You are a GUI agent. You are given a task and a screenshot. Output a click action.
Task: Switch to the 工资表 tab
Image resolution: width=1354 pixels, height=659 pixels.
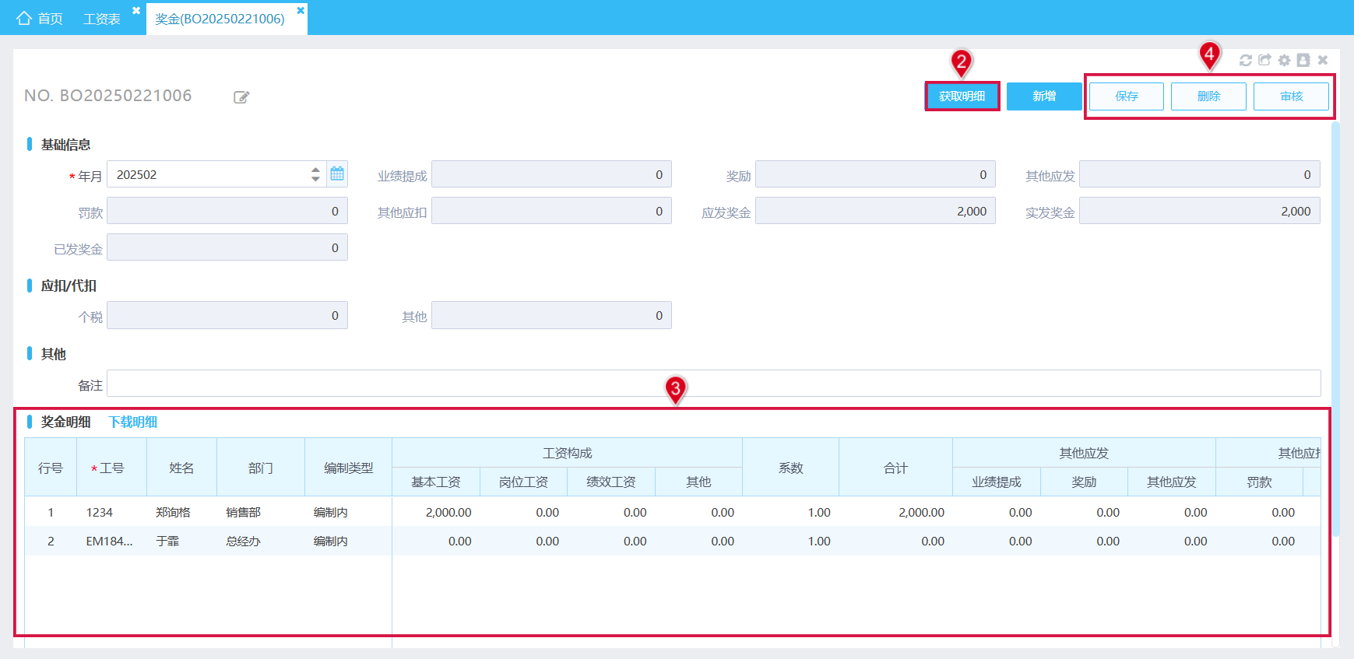click(102, 19)
